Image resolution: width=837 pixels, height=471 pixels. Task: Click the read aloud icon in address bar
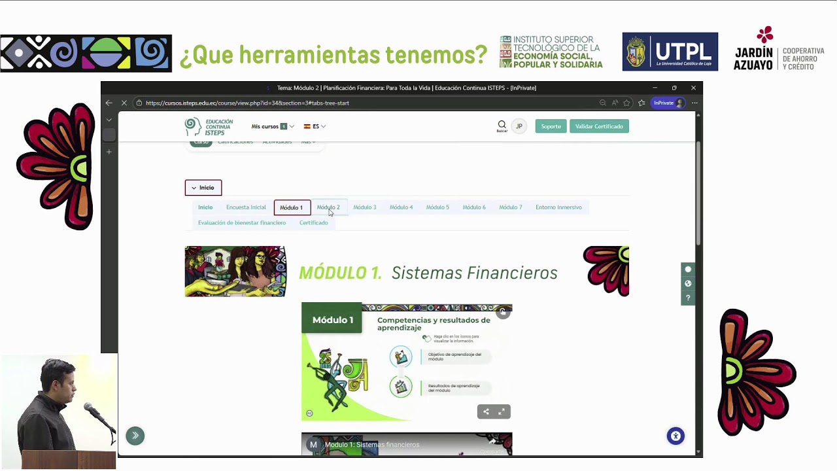coord(615,103)
